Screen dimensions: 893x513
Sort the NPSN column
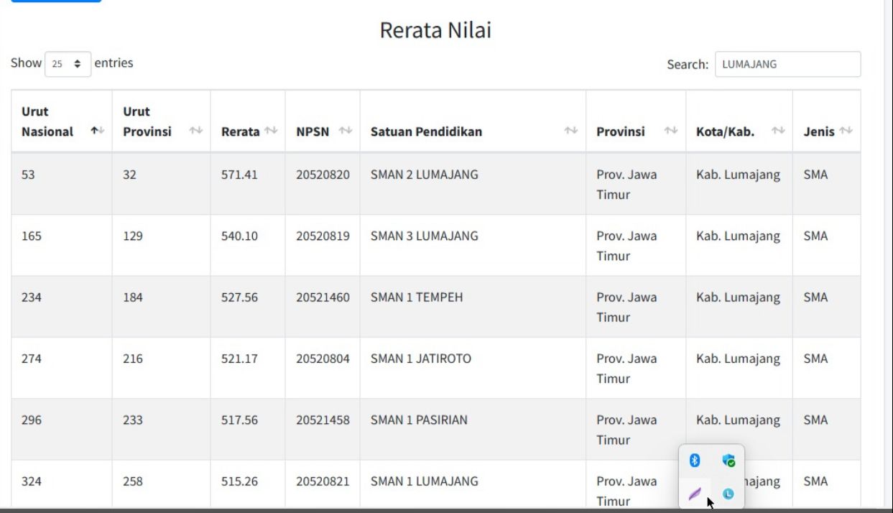pyautogui.click(x=345, y=131)
